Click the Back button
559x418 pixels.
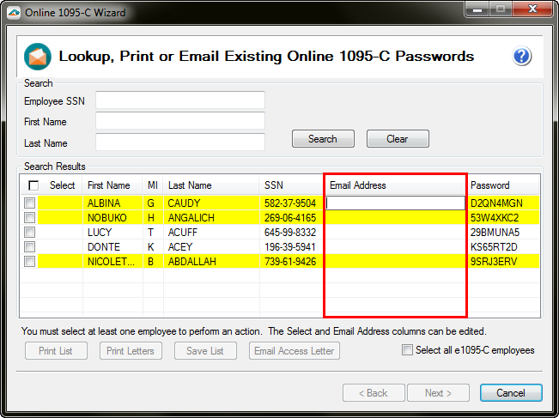coord(374,393)
